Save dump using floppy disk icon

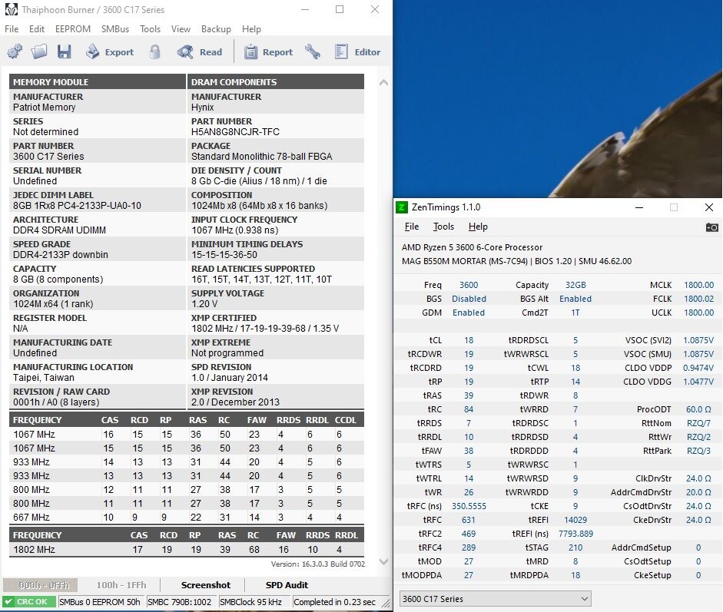tap(64, 51)
